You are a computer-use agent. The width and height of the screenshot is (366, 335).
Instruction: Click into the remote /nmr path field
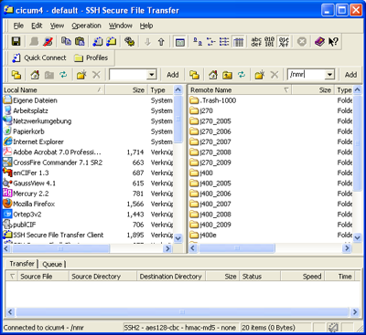(x=307, y=75)
